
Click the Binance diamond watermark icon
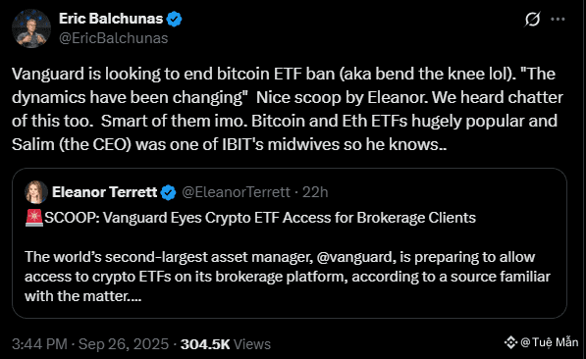510,342
